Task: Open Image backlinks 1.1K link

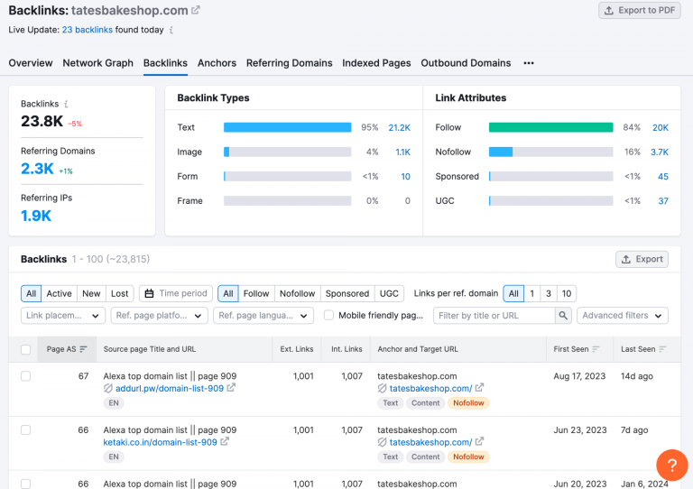Action: point(402,152)
